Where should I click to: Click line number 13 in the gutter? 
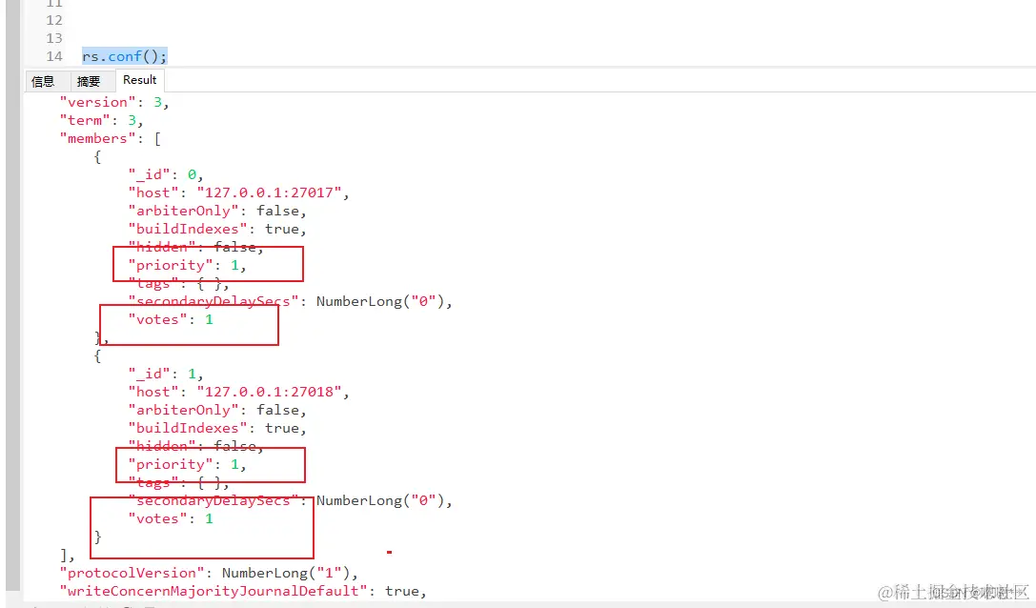pyautogui.click(x=54, y=38)
